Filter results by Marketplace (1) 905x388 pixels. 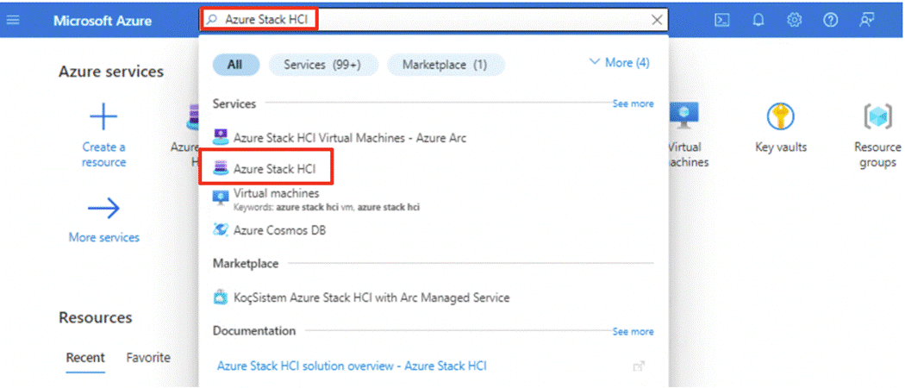446,65
